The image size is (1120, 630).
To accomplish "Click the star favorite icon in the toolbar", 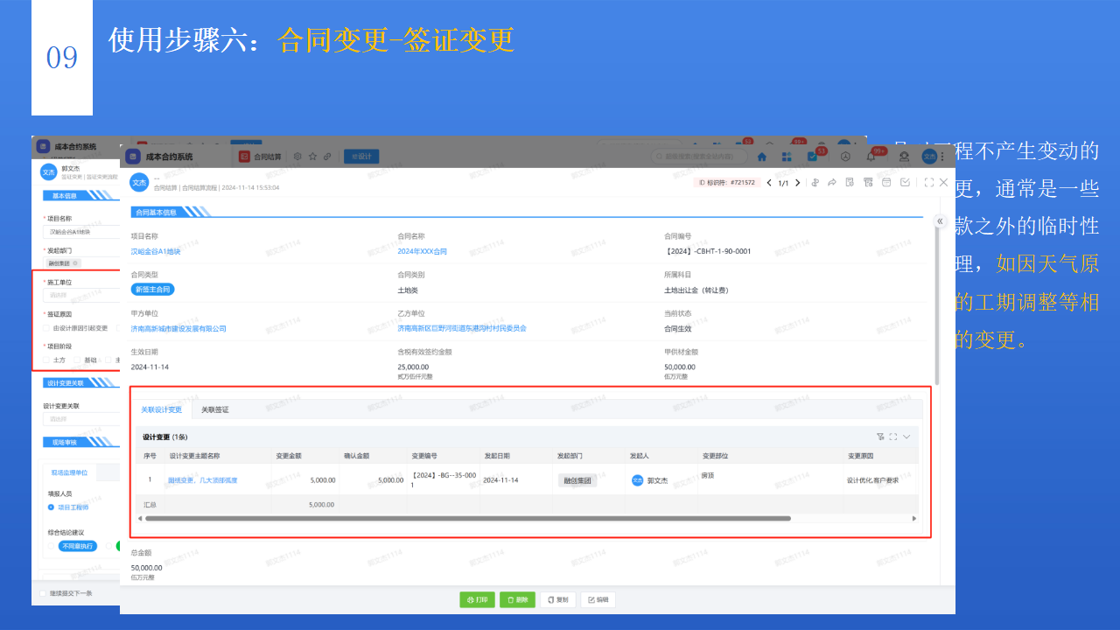I will (312, 157).
